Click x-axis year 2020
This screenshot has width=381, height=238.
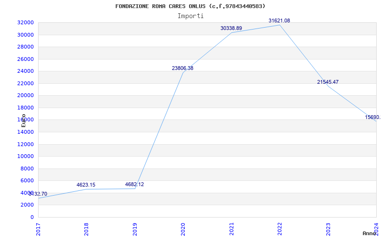[x=183, y=229]
